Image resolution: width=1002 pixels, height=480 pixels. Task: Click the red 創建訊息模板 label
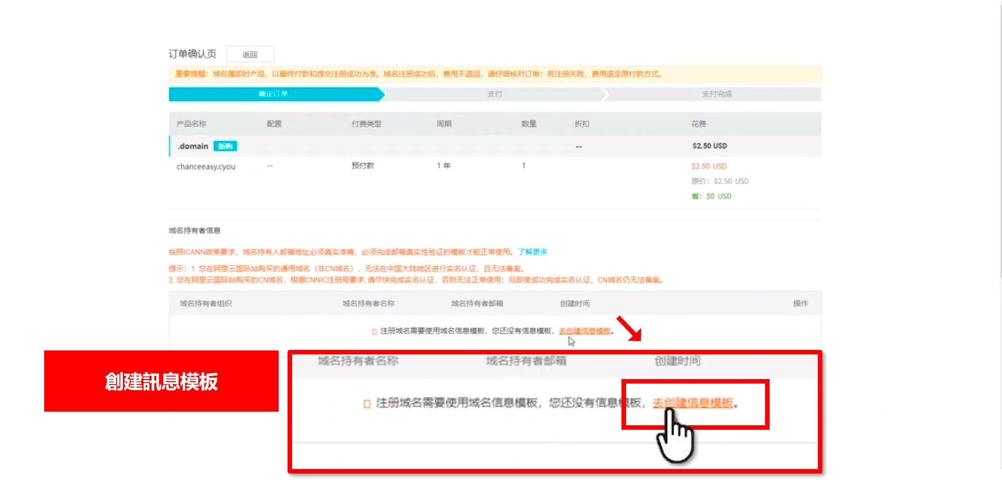tap(161, 381)
